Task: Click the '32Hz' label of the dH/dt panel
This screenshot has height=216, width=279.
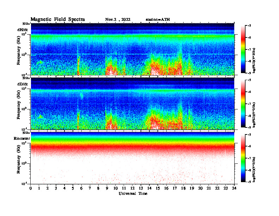Action: pos(26,24)
